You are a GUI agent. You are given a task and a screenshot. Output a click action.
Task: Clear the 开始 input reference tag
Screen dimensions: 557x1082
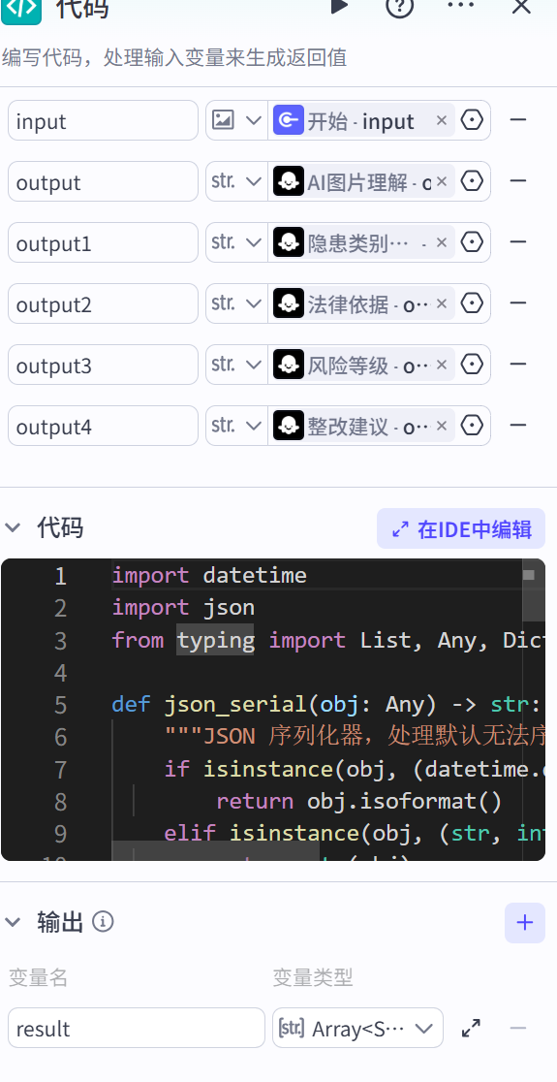[442, 121]
